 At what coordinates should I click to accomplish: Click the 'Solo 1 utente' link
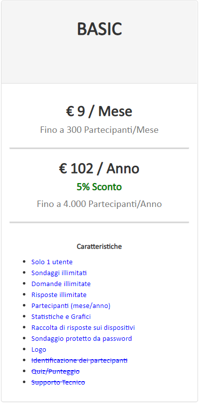[52, 262]
